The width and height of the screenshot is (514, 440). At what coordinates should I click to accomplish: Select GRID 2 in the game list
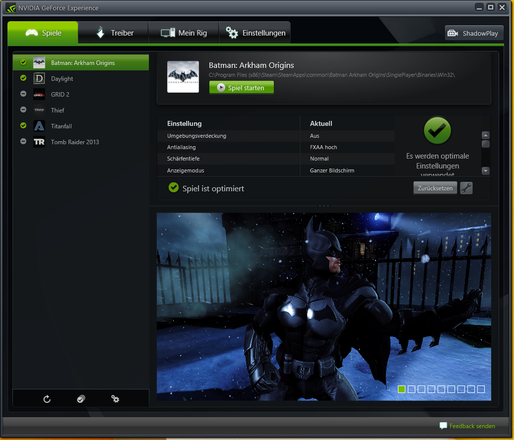pos(81,94)
